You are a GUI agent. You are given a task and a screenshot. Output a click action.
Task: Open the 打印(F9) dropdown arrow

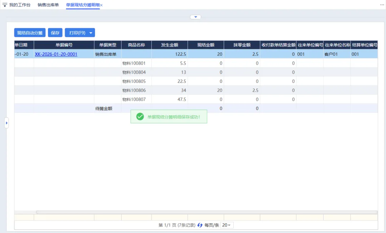[91, 33]
